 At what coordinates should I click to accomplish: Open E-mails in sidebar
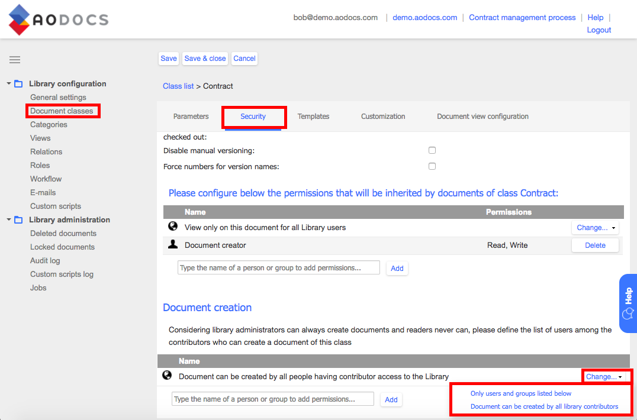[x=43, y=193]
